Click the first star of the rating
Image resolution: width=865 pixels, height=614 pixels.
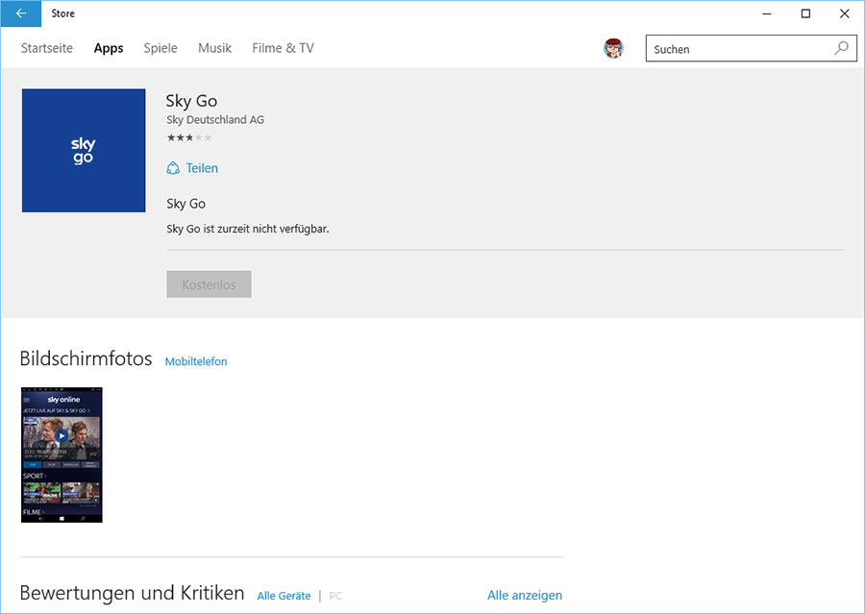pyautogui.click(x=170, y=136)
